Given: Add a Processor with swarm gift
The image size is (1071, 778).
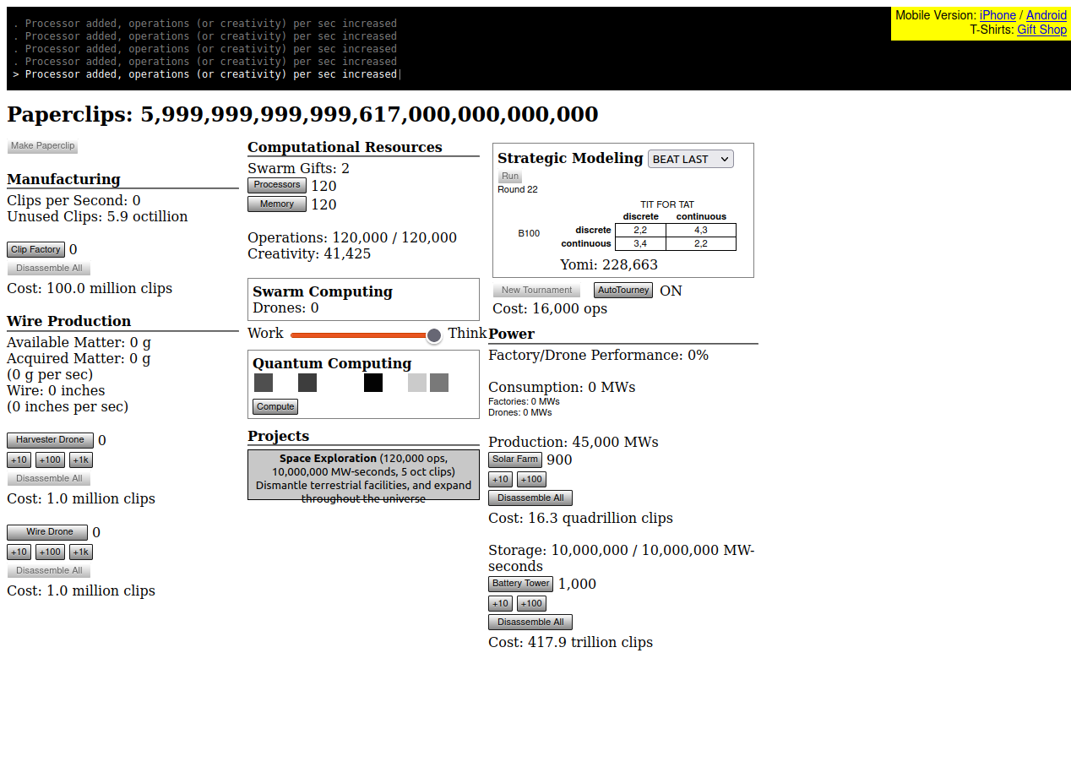Looking at the screenshot, I should (277, 185).
